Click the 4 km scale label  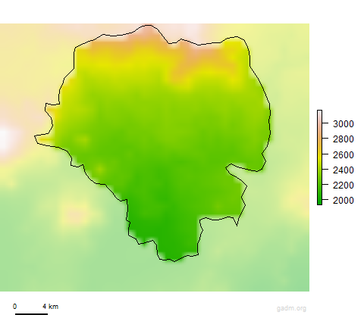[50, 307]
